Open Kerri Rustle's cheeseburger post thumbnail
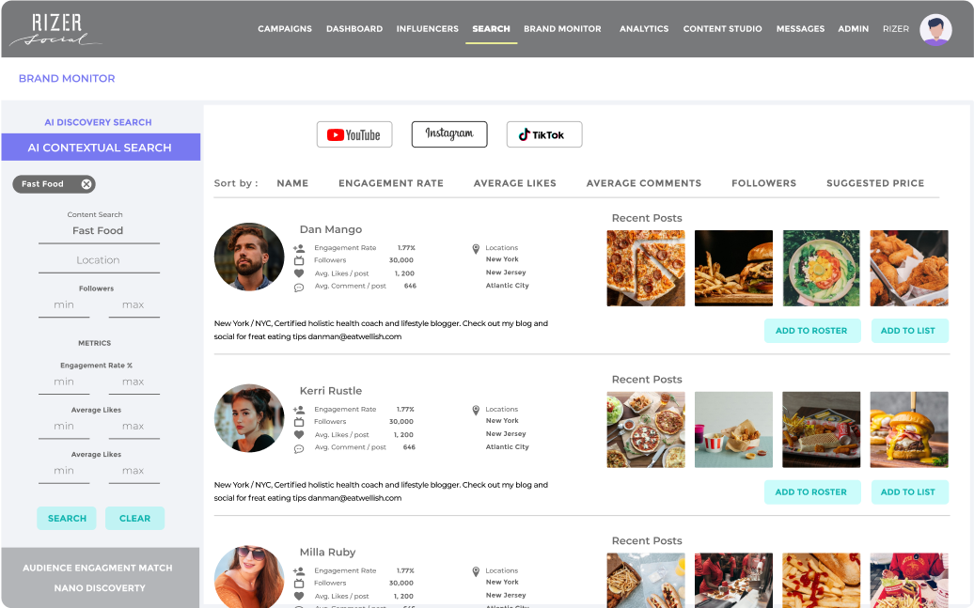 pyautogui.click(x=909, y=429)
